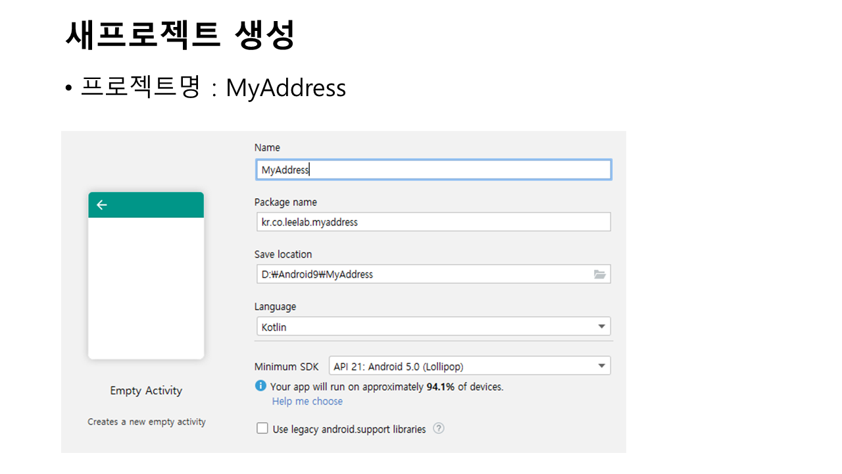Image resolution: width=842 pixels, height=474 pixels.
Task: Click the slide title '새프로젝트 생성'
Action: (x=180, y=35)
